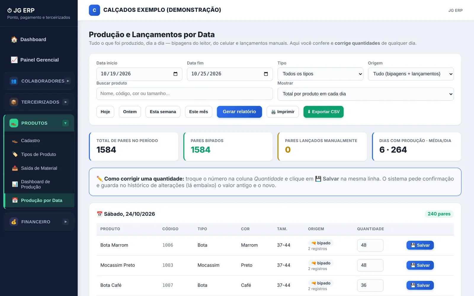Click the FINANCEIRO money bag icon

tap(14, 222)
